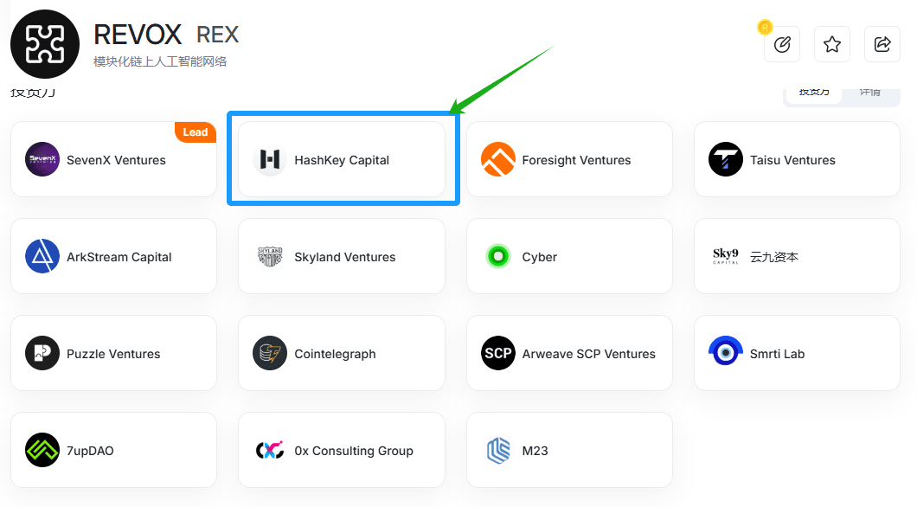The image size is (917, 507).
Task: Switch to the 投资方 tab
Action: 813,92
